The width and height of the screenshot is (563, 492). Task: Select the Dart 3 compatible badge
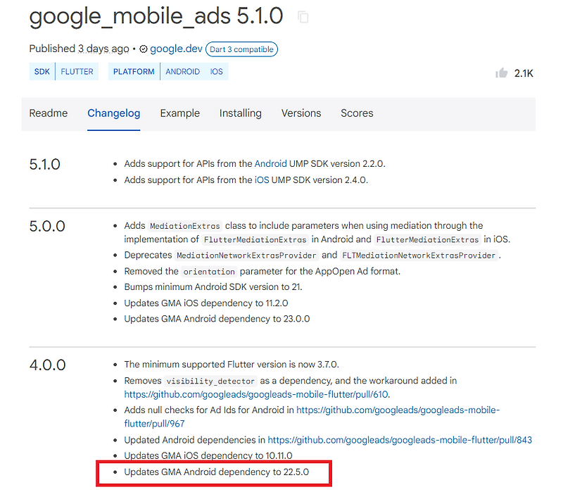coord(242,49)
